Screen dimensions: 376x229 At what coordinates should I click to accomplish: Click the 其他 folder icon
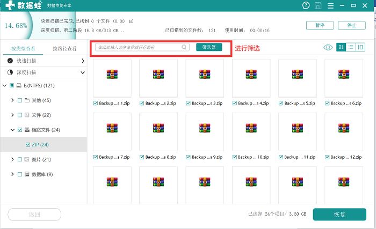tap(27, 100)
